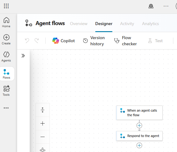Open Tools in the sidebar
Screen dimensions: 177x152
pyautogui.click(x=6, y=91)
